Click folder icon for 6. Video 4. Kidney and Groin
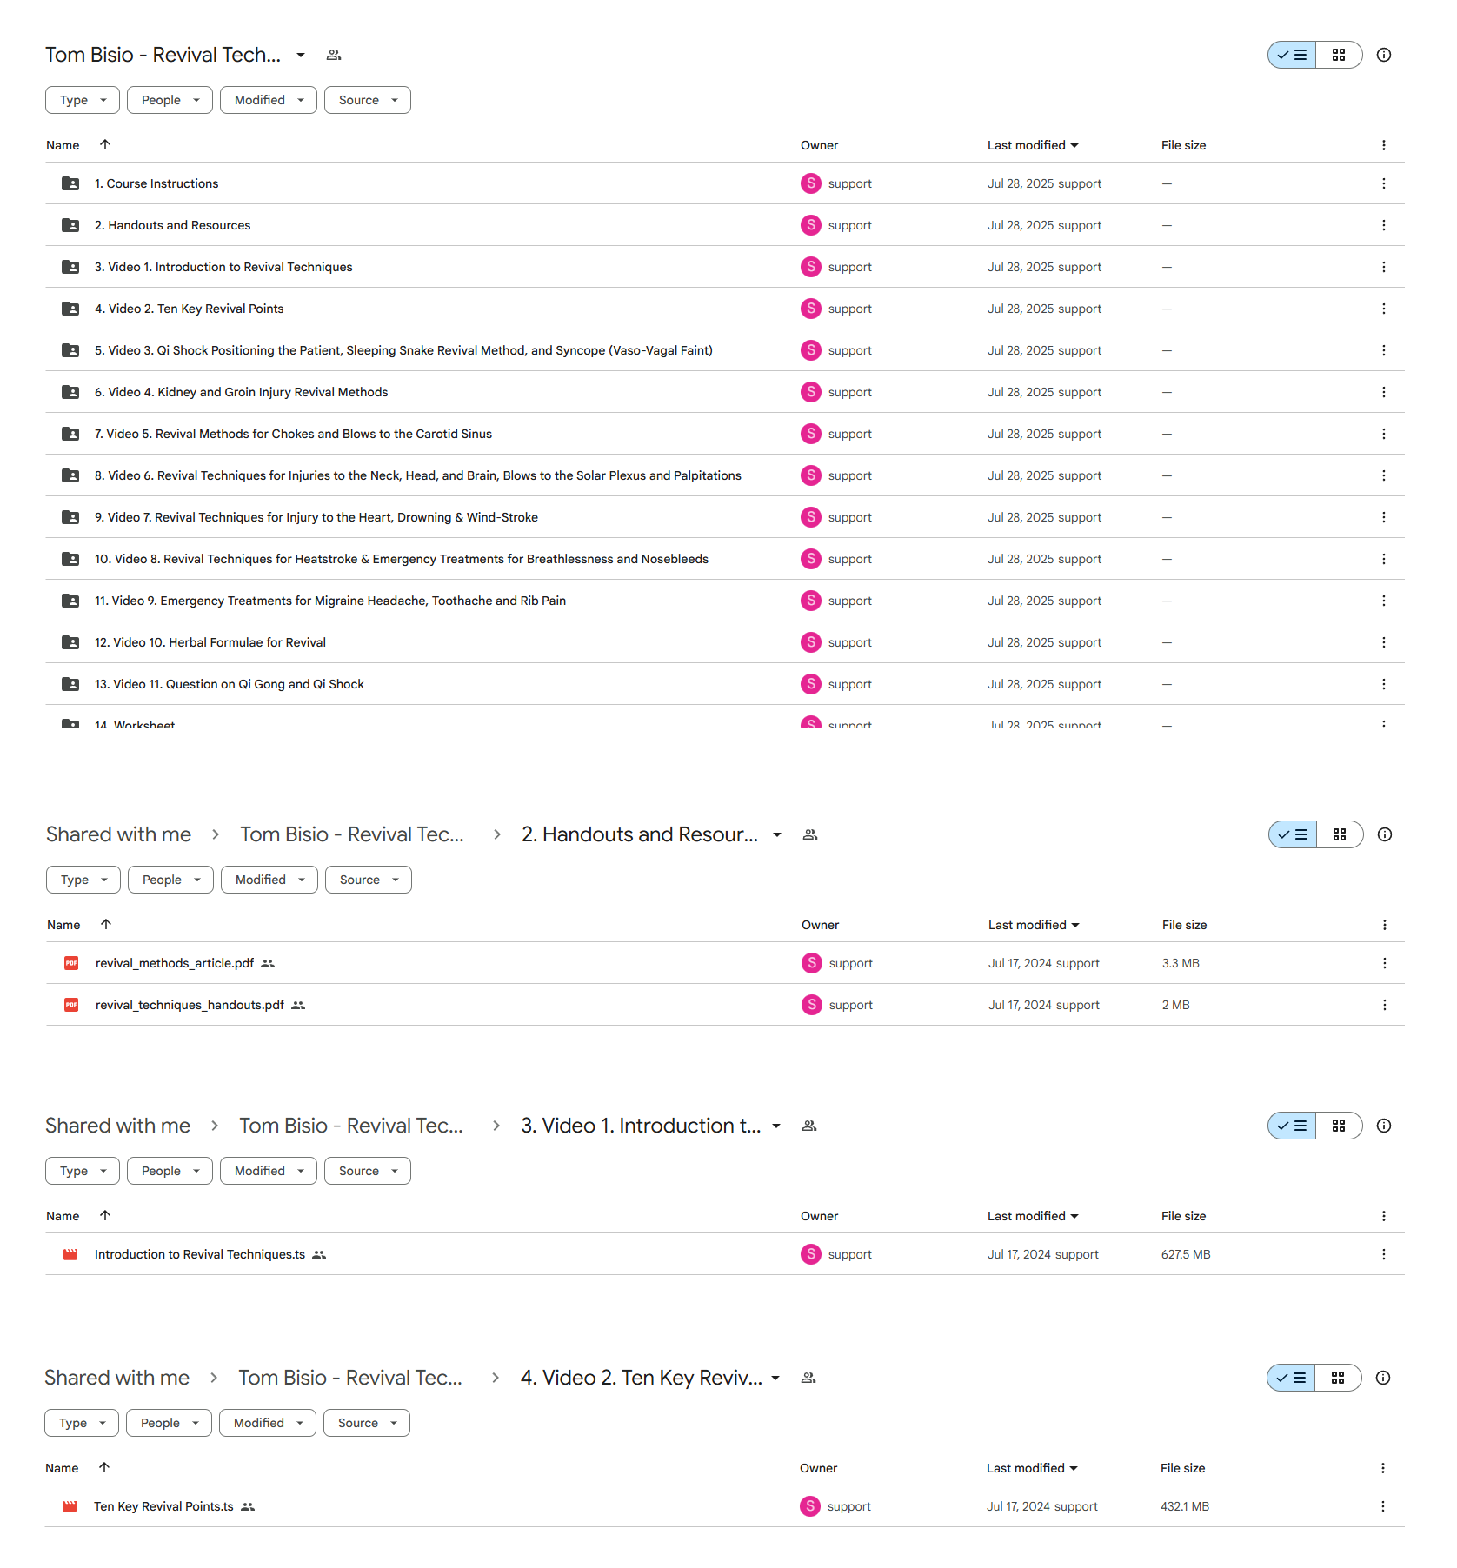The width and height of the screenshot is (1457, 1568). (70, 392)
